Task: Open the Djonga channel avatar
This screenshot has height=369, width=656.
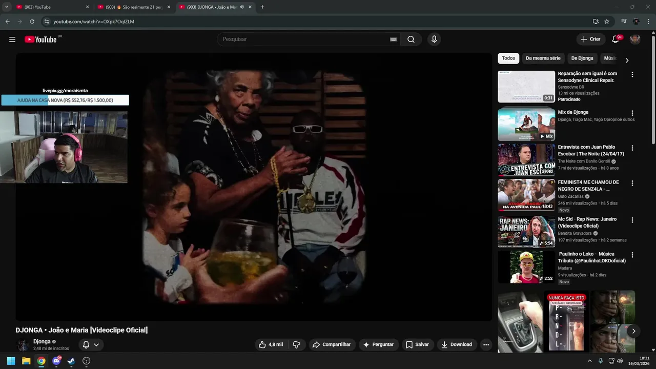Action: (x=23, y=344)
